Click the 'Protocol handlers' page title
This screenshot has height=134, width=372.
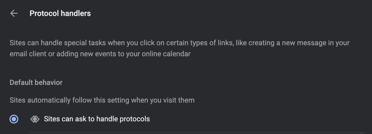pyautogui.click(x=60, y=13)
